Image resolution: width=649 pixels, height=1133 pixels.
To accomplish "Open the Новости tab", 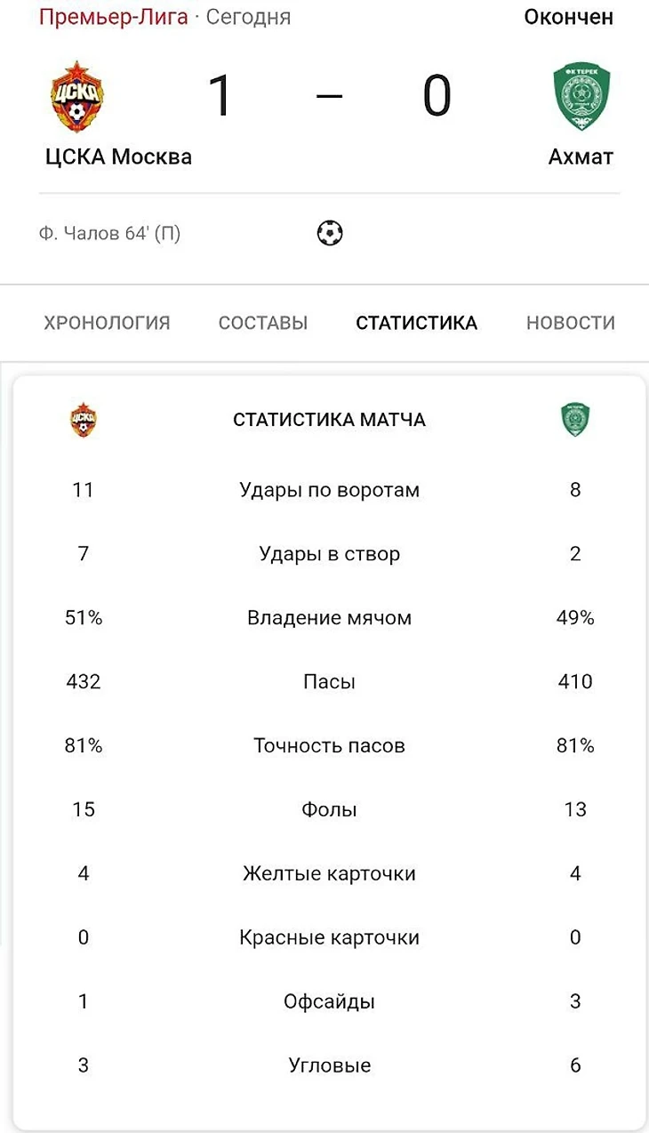I will pos(571,323).
